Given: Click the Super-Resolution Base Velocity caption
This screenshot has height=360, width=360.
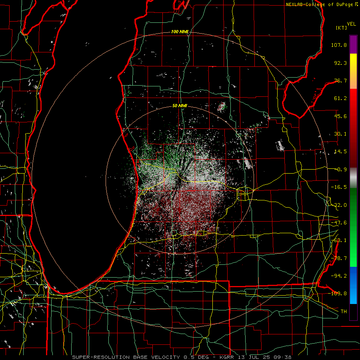Looking at the screenshot, I should click(x=182, y=357).
